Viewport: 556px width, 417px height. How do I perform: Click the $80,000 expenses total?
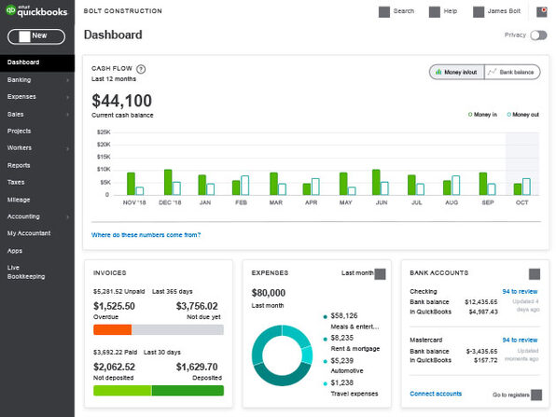click(x=269, y=293)
